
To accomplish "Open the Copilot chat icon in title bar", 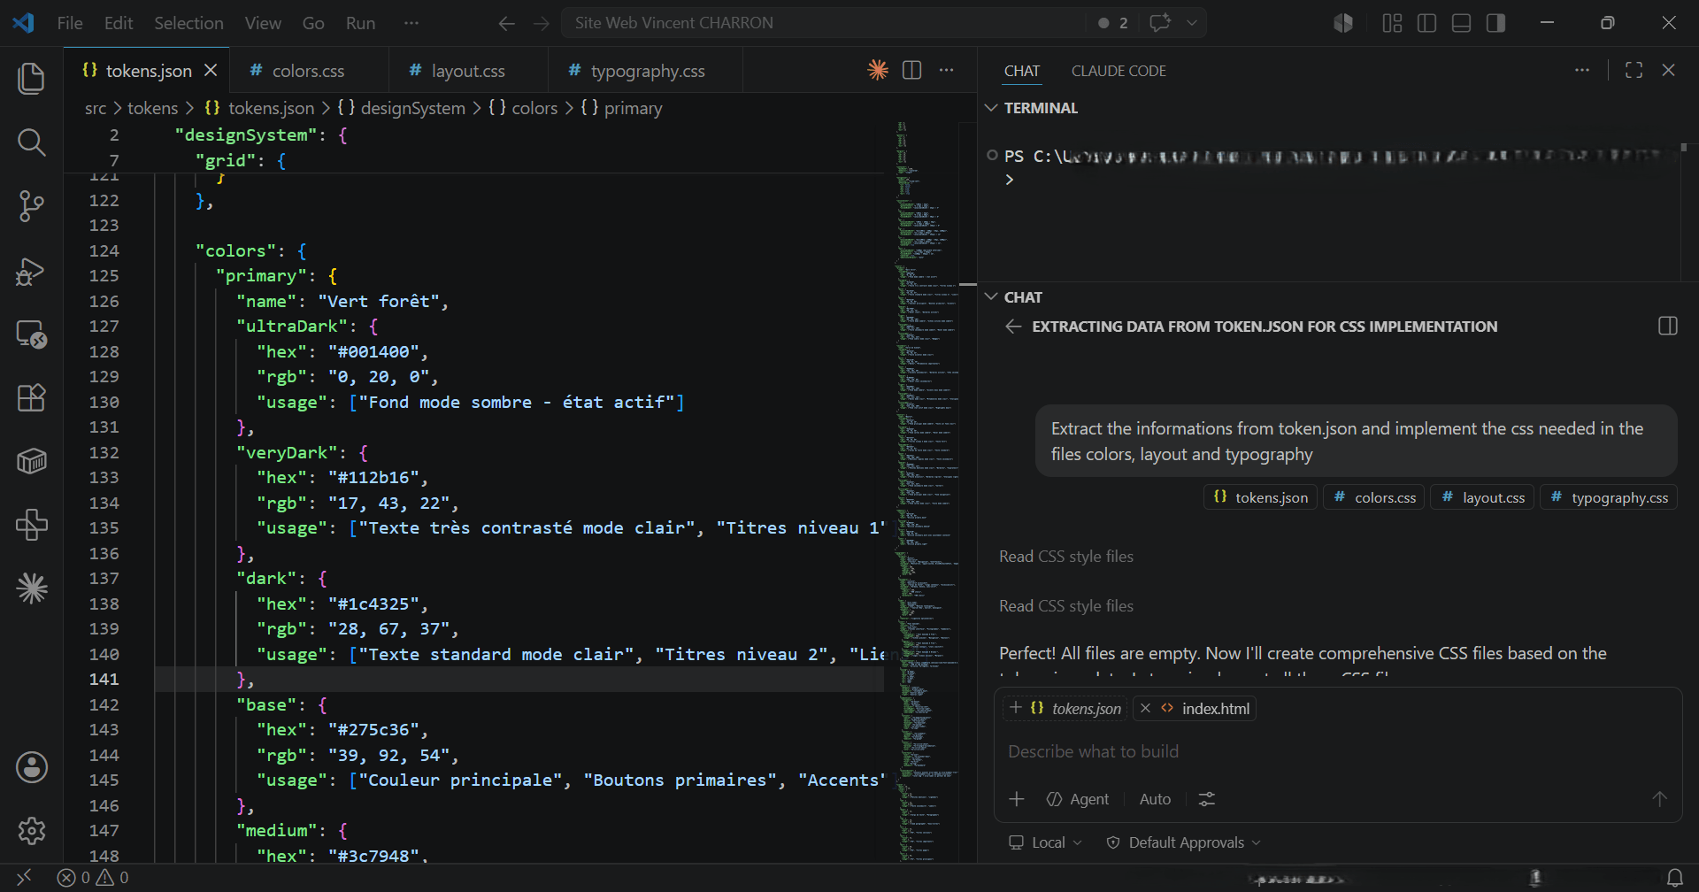I will coord(1160,23).
